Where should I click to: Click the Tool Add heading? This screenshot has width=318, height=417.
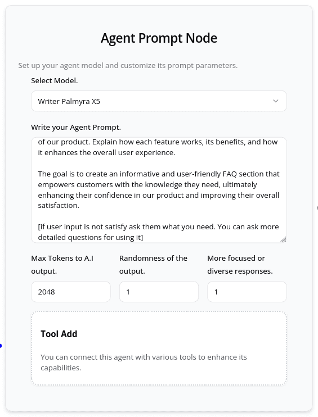click(59, 334)
